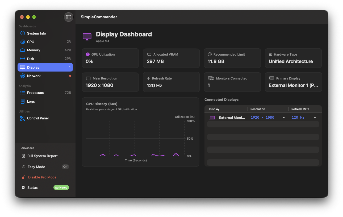Click the Full System Report icon
This screenshot has height=217, width=343.
pyautogui.click(x=23, y=156)
